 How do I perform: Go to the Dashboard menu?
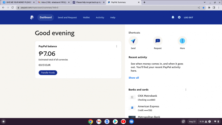coord(46,17)
